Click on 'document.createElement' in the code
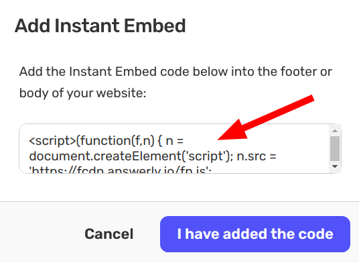This screenshot has height=263, width=359. point(105,156)
